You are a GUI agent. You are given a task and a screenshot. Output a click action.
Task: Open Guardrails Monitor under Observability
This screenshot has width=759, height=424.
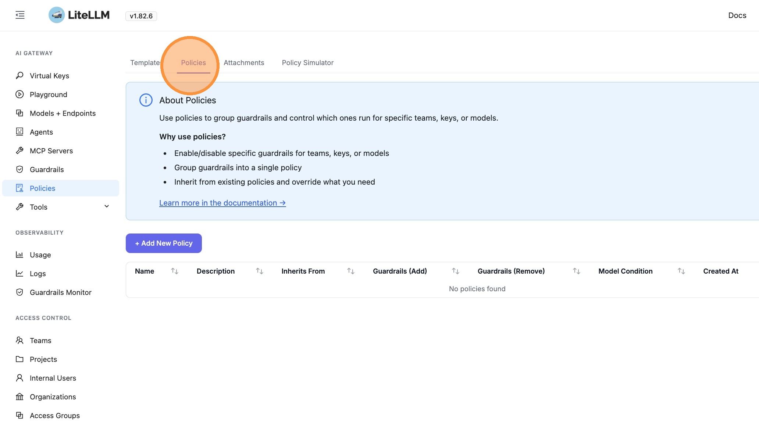(61, 292)
